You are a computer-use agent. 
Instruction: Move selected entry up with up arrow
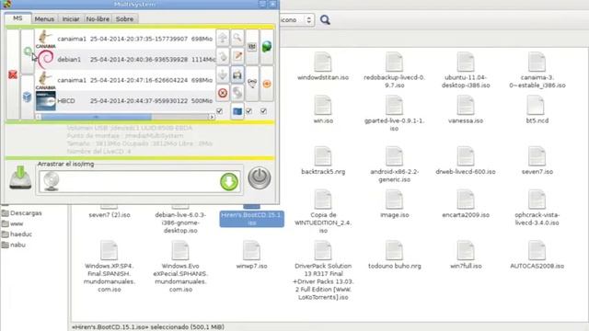pos(223,38)
